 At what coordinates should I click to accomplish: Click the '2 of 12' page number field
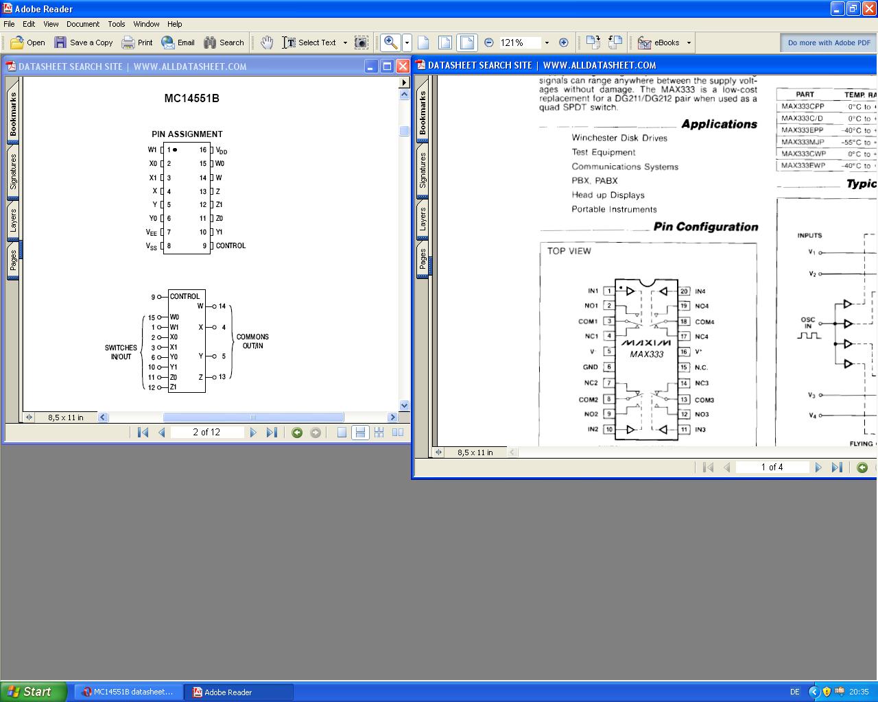click(206, 433)
